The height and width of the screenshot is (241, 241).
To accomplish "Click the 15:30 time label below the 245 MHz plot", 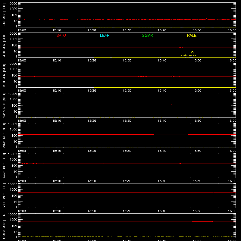I will coord(127,30).
